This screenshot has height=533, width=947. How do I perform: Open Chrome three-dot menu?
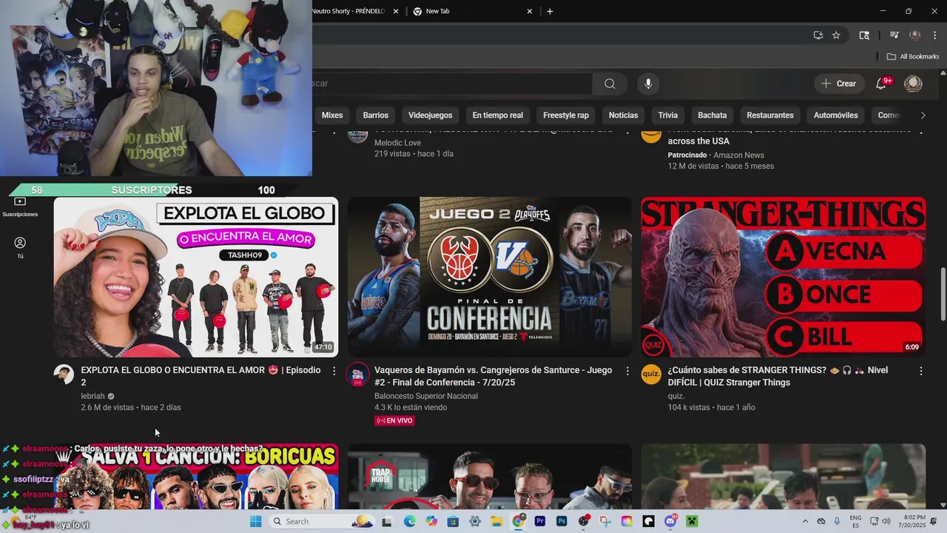[934, 35]
